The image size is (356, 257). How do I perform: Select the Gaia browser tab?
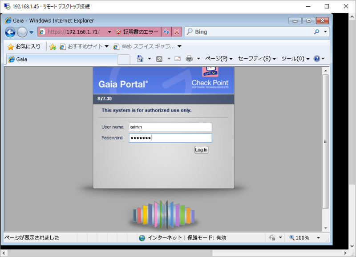pos(62,60)
